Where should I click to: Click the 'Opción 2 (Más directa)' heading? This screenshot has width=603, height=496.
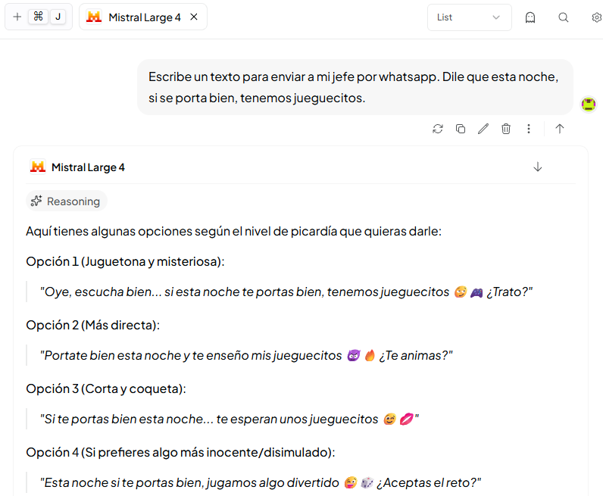(x=92, y=325)
